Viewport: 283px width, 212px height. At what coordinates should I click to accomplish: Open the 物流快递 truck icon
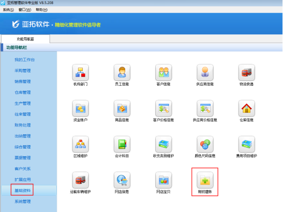247,73
